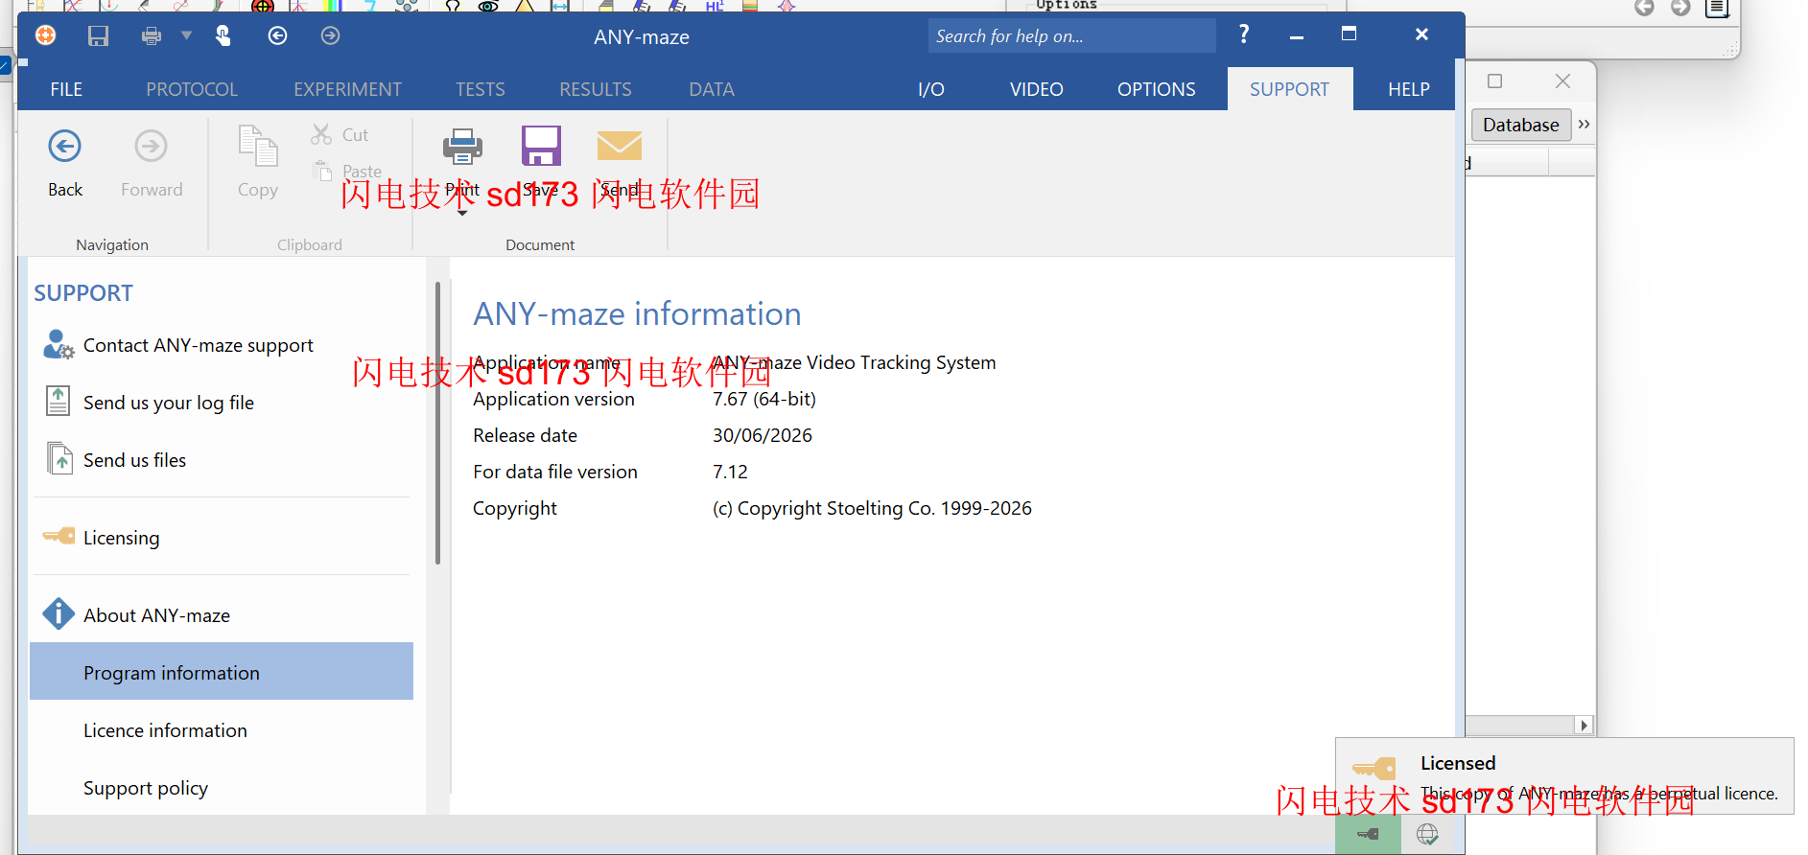Click the Database button in the background window
Image resolution: width=1808 pixels, height=855 pixels.
pos(1520,125)
